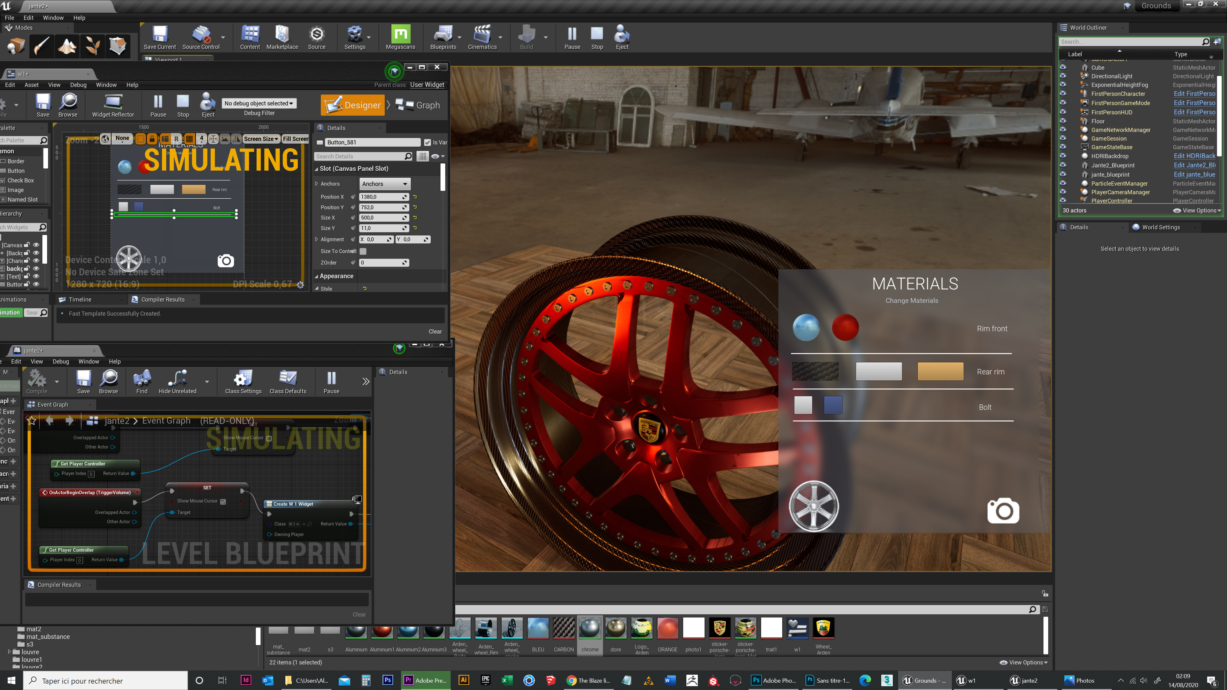Open the User Widget parent class link
Viewport: 1227px width, 690px height.
pyautogui.click(x=427, y=85)
